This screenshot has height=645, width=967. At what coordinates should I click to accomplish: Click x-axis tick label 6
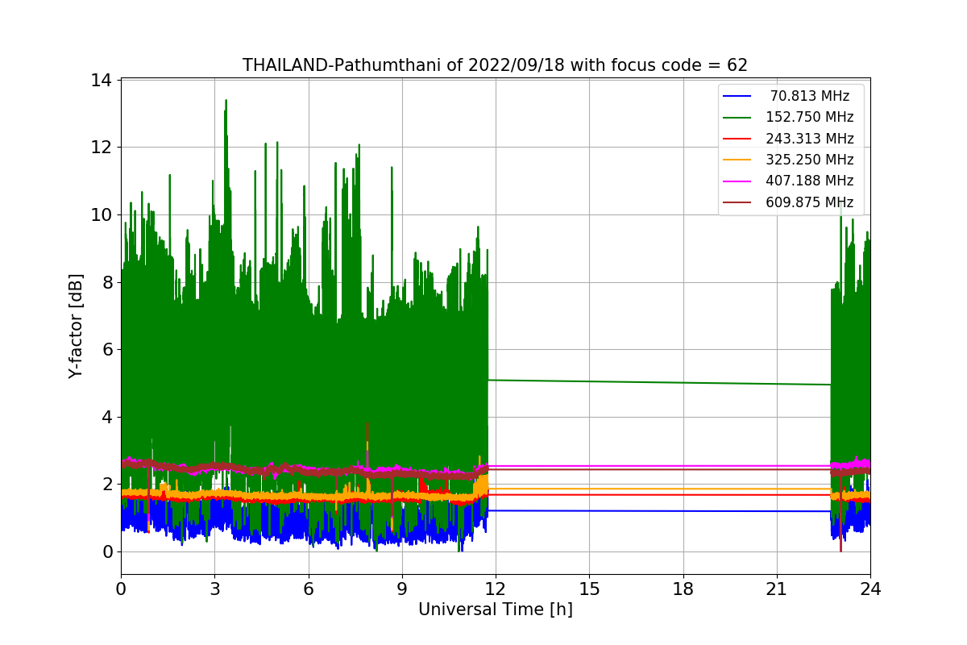tap(309, 589)
